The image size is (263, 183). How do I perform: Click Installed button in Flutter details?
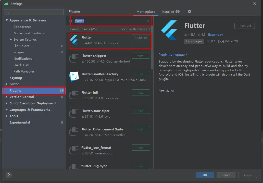(x=245, y=26)
